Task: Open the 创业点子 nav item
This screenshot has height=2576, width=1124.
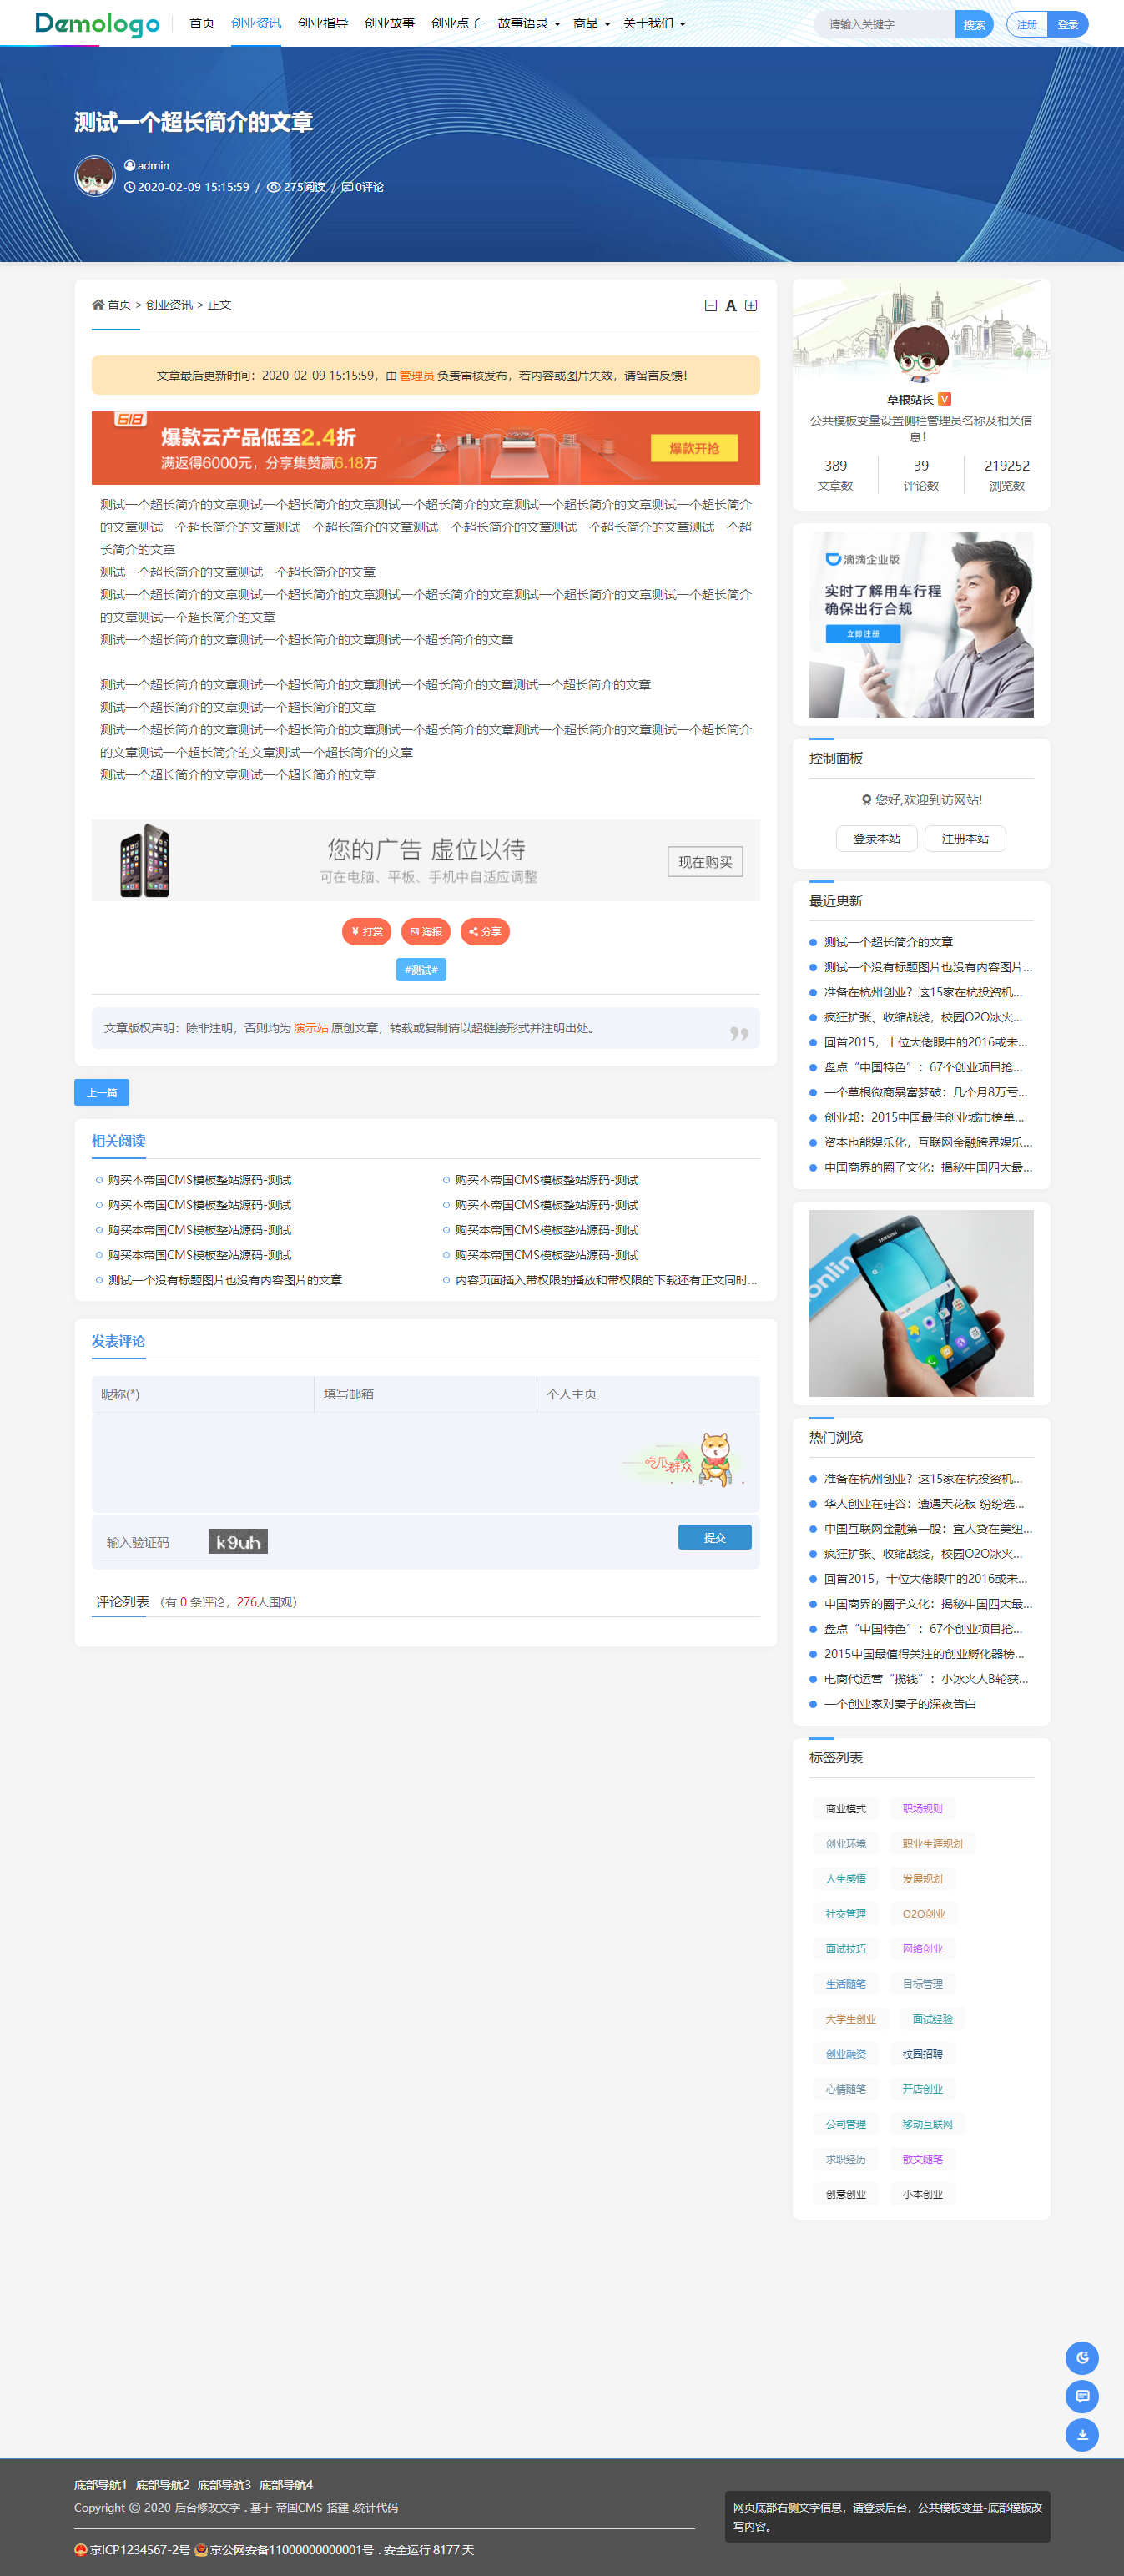Action: click(456, 23)
